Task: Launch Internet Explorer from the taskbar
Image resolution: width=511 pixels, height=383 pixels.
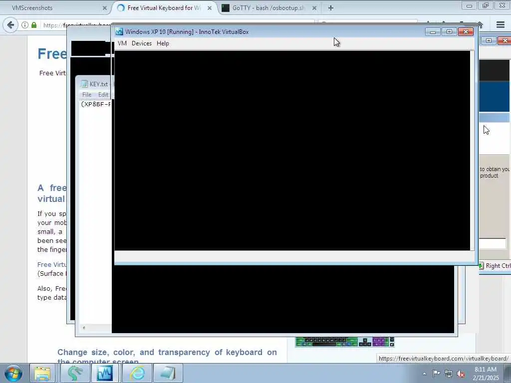Action: click(x=138, y=373)
